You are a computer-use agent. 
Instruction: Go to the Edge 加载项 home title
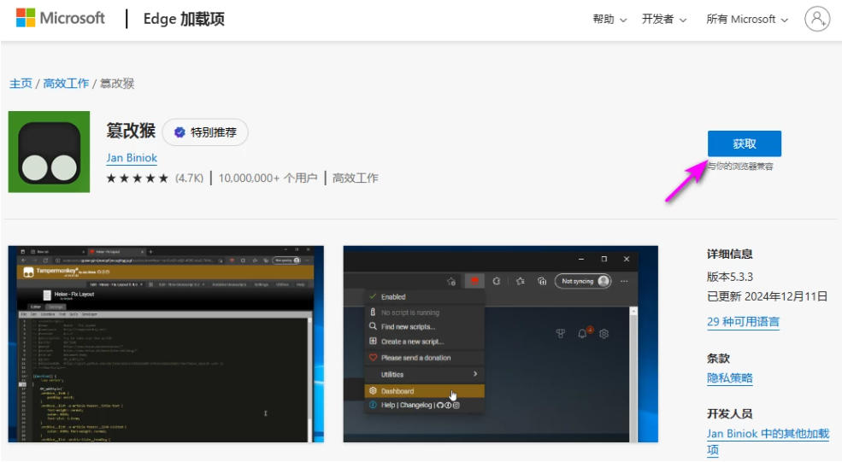point(184,19)
